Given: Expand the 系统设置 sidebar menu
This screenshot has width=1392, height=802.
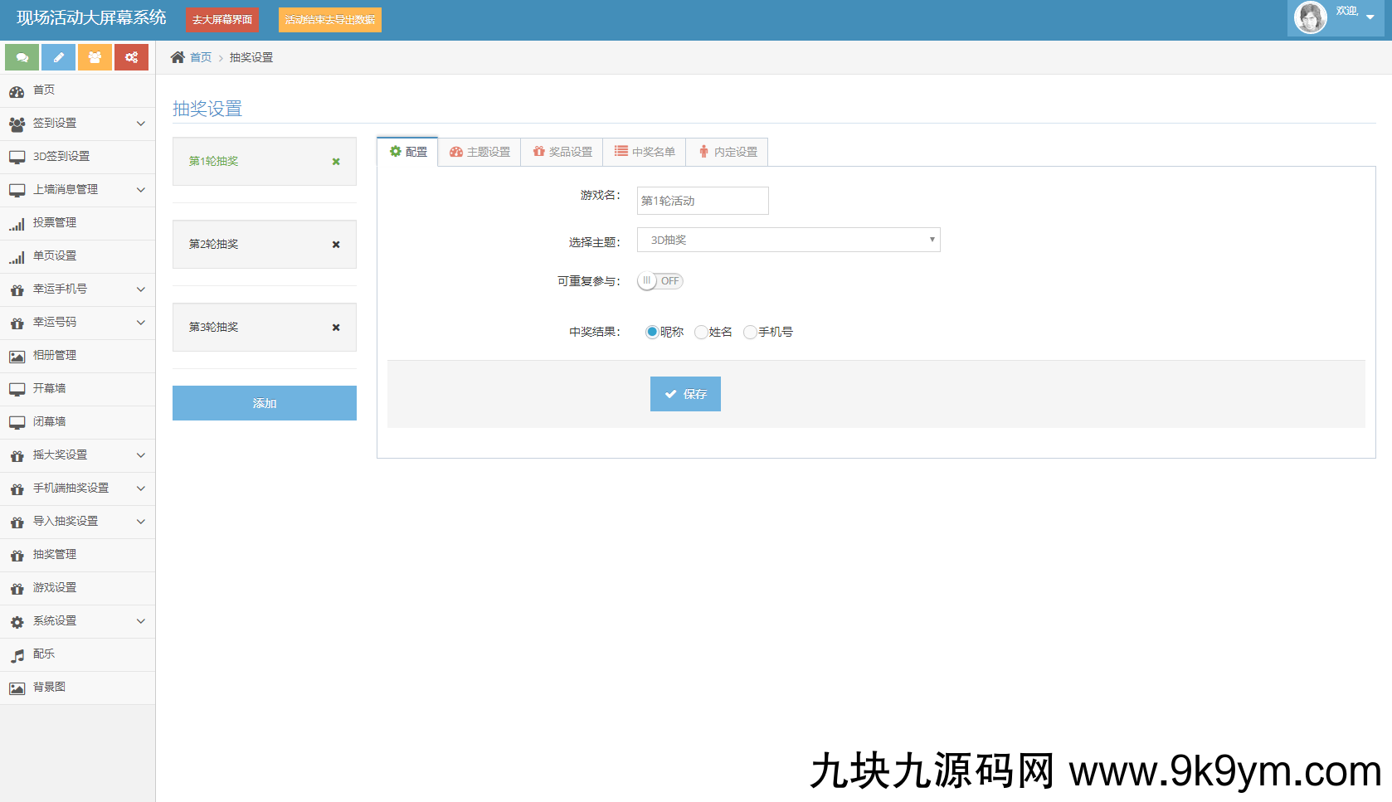Looking at the screenshot, I should 77,621.
